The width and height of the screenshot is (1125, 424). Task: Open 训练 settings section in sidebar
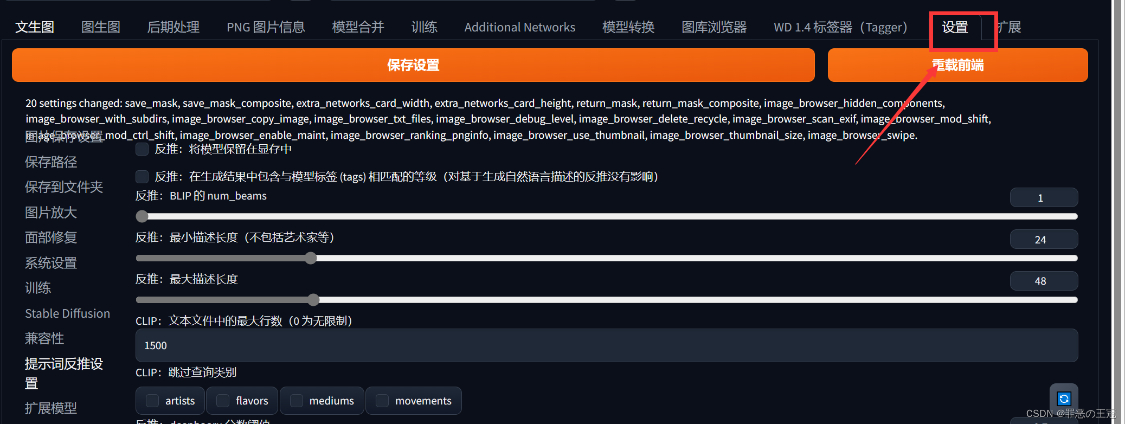pos(38,288)
